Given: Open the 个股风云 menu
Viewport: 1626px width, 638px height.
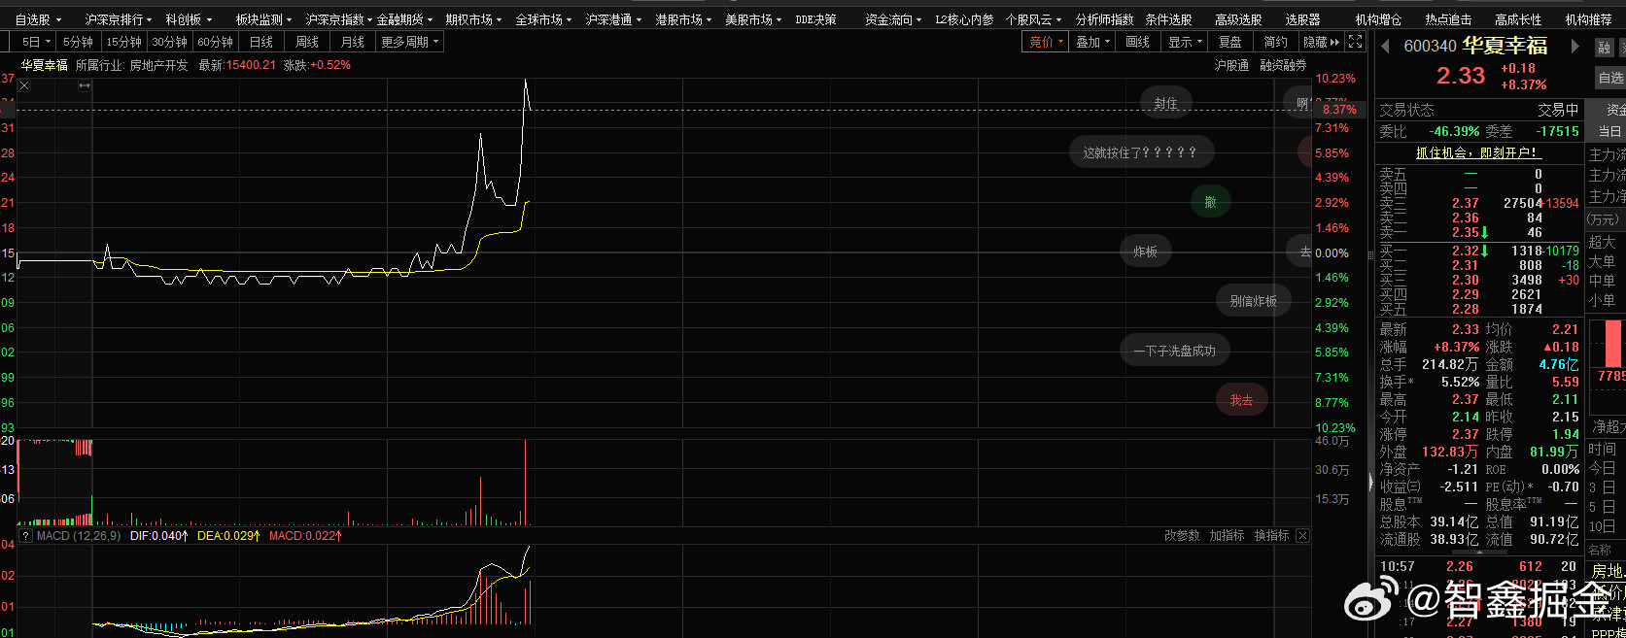Looking at the screenshot, I should point(1033,19).
